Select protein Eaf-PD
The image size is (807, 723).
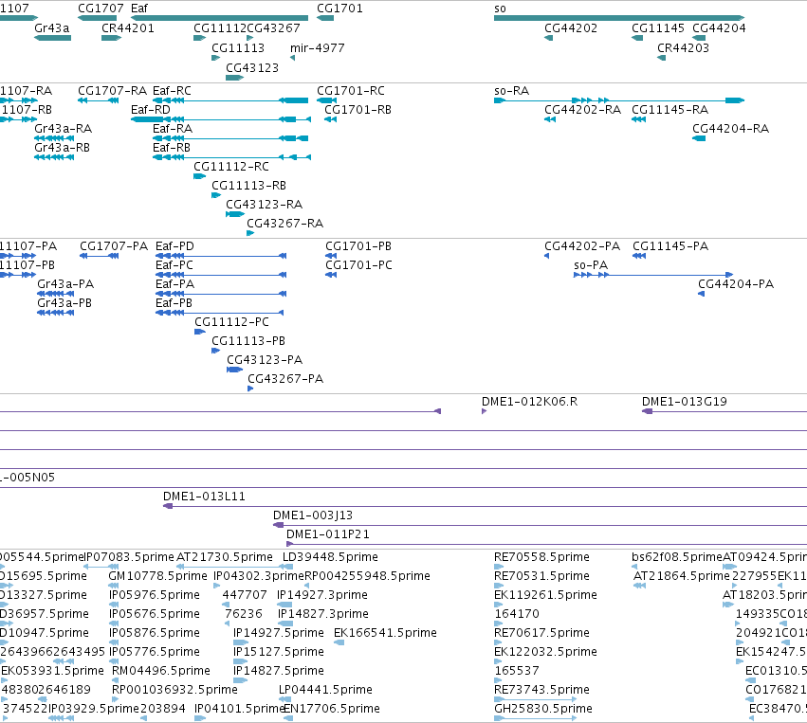[x=175, y=246]
